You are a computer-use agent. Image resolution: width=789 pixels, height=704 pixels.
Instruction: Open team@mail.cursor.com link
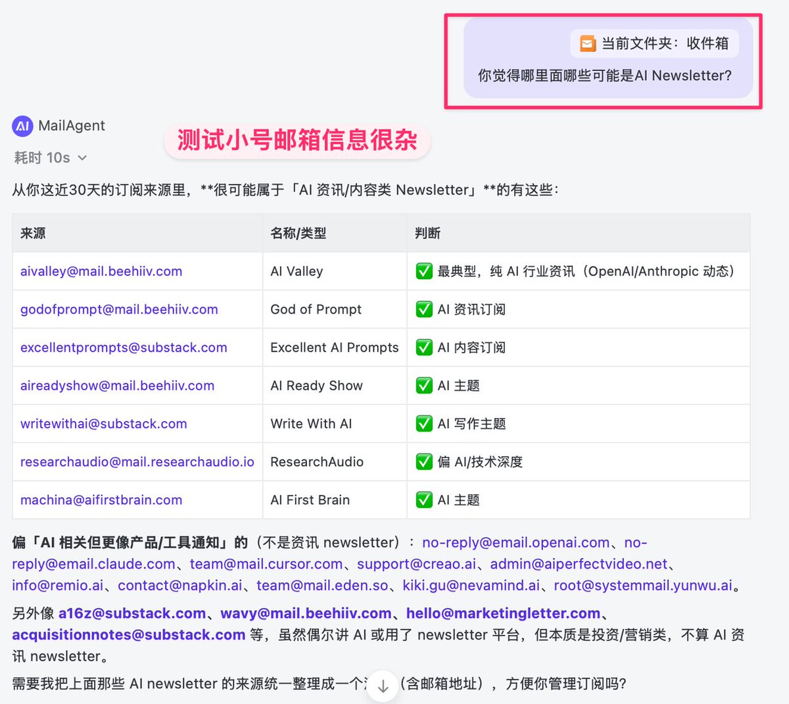pyautogui.click(x=266, y=564)
